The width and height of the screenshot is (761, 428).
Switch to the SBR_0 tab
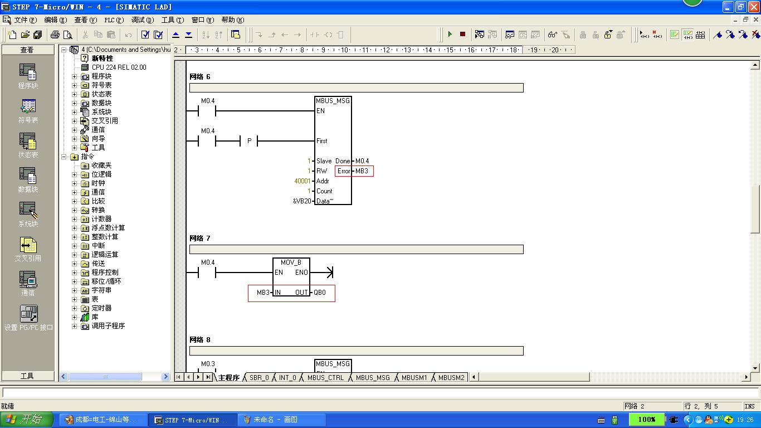point(259,377)
